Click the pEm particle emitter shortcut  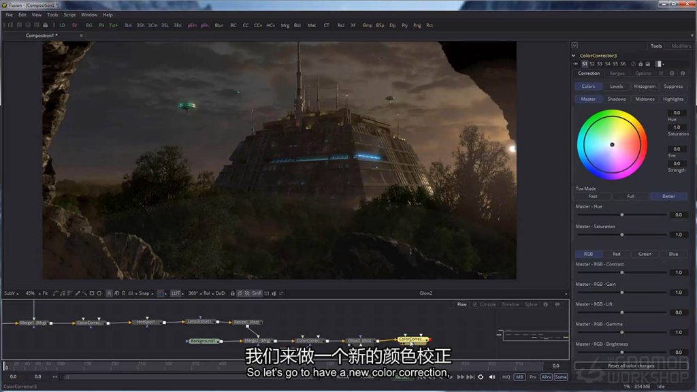pyautogui.click(x=192, y=25)
